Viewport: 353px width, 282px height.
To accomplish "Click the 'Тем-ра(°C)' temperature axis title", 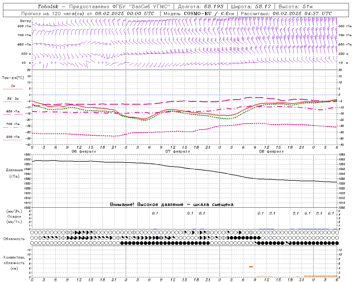I will coord(13,78).
